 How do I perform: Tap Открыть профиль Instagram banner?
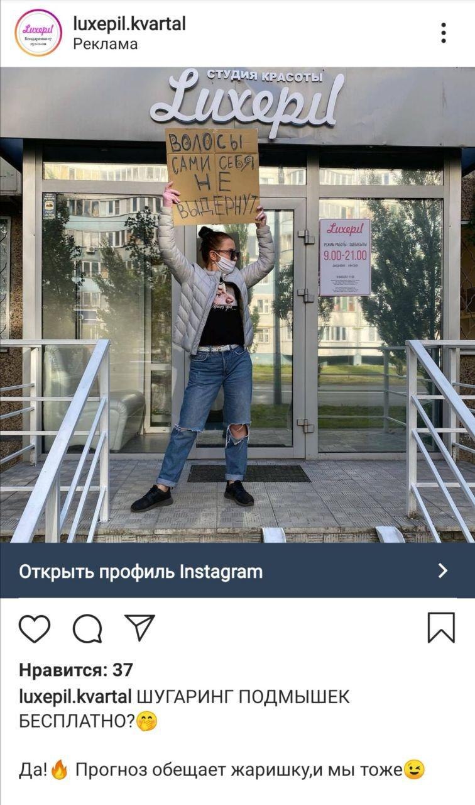pyautogui.click(x=237, y=570)
